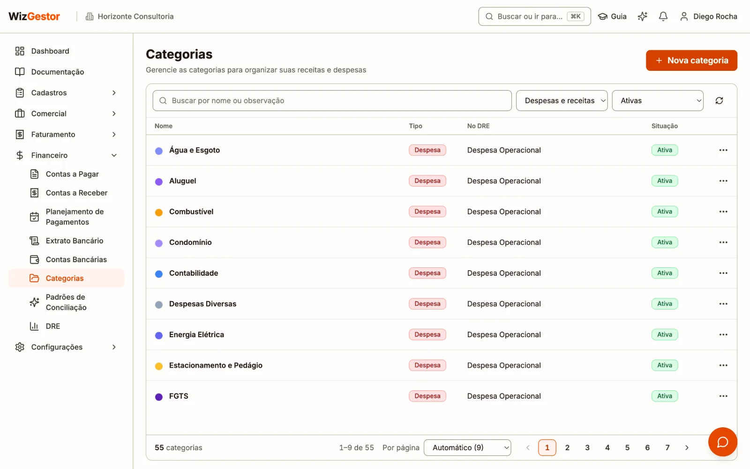Click the Despesa tag in Condomínio row
750x469 pixels.
[x=427, y=242]
